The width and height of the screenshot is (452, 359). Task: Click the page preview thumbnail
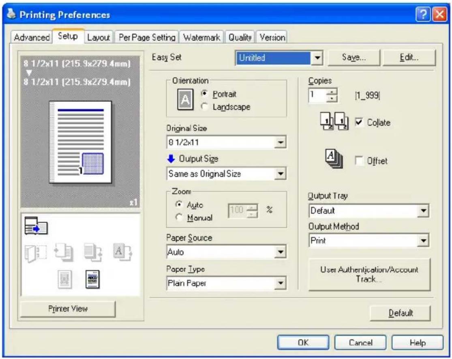80,142
